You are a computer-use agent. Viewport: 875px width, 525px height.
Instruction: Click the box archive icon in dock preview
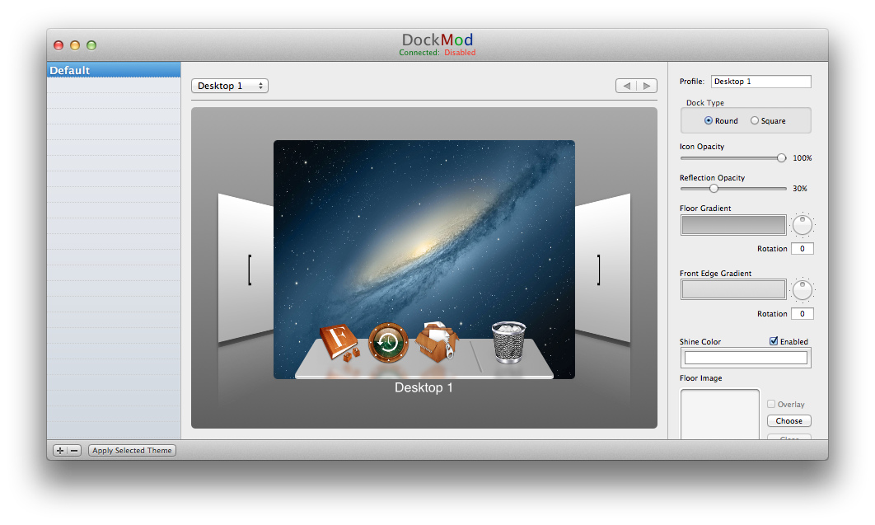[437, 341]
